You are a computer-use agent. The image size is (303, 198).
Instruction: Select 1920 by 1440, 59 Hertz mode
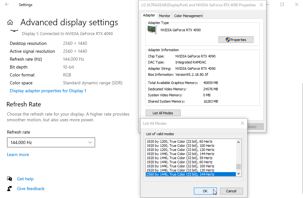click(191, 158)
